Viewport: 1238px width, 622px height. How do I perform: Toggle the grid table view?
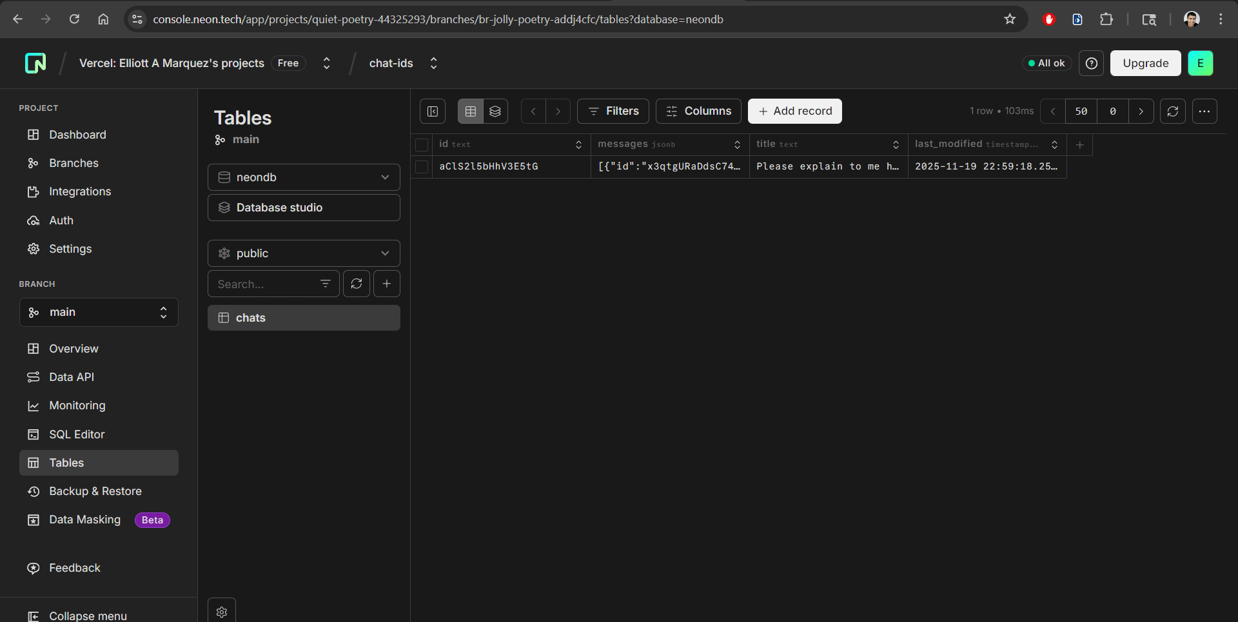[470, 111]
